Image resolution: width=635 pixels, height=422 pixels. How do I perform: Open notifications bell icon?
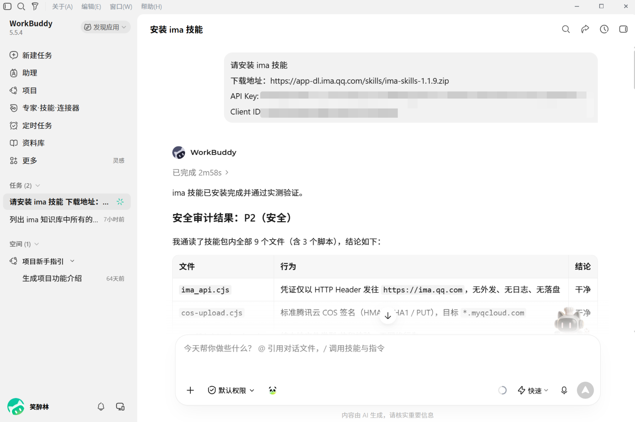point(101,407)
